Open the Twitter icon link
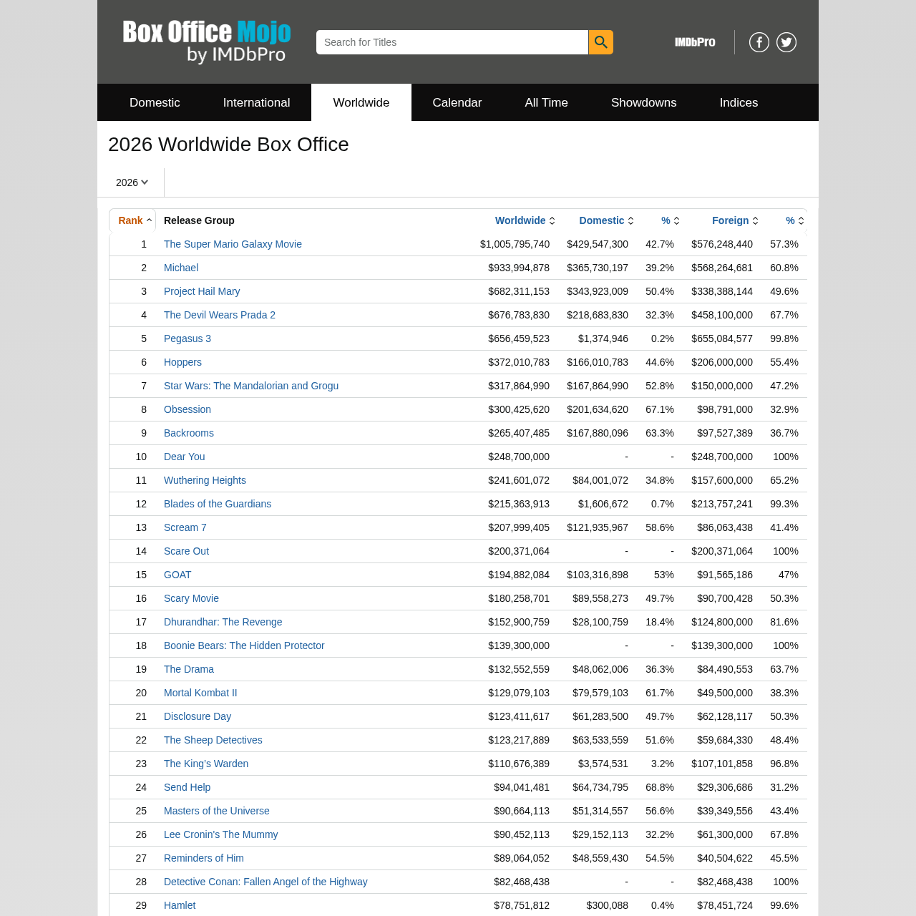The width and height of the screenshot is (916, 916). [x=786, y=42]
